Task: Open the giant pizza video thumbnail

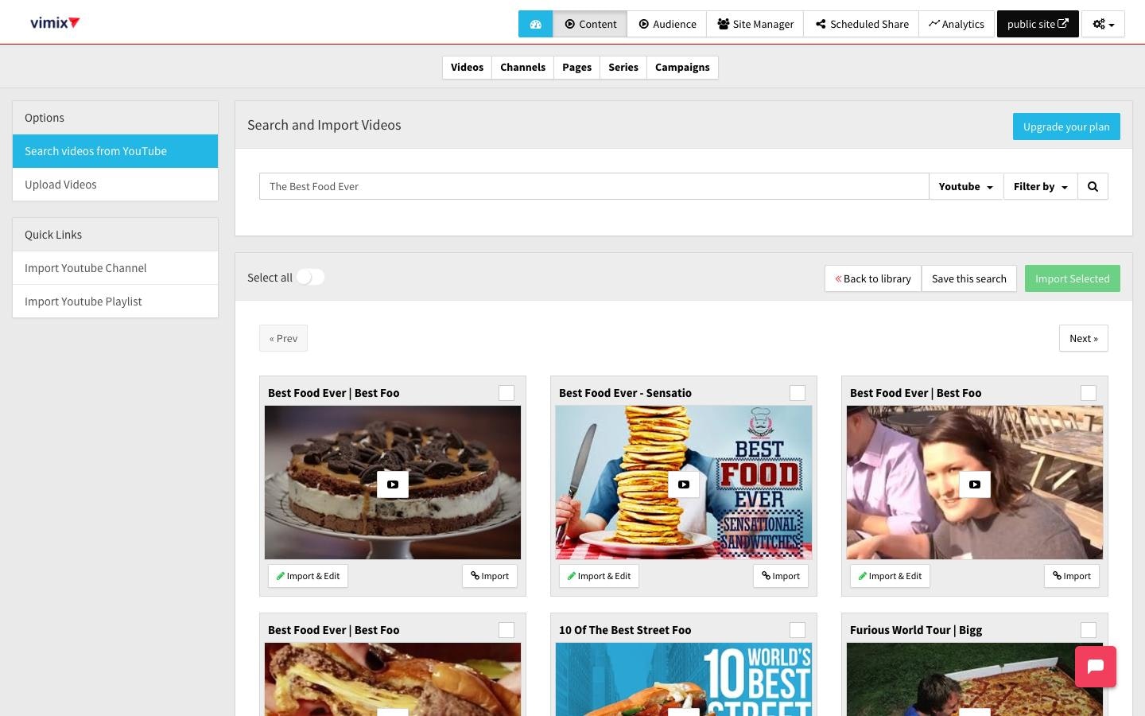Action: [x=975, y=679]
